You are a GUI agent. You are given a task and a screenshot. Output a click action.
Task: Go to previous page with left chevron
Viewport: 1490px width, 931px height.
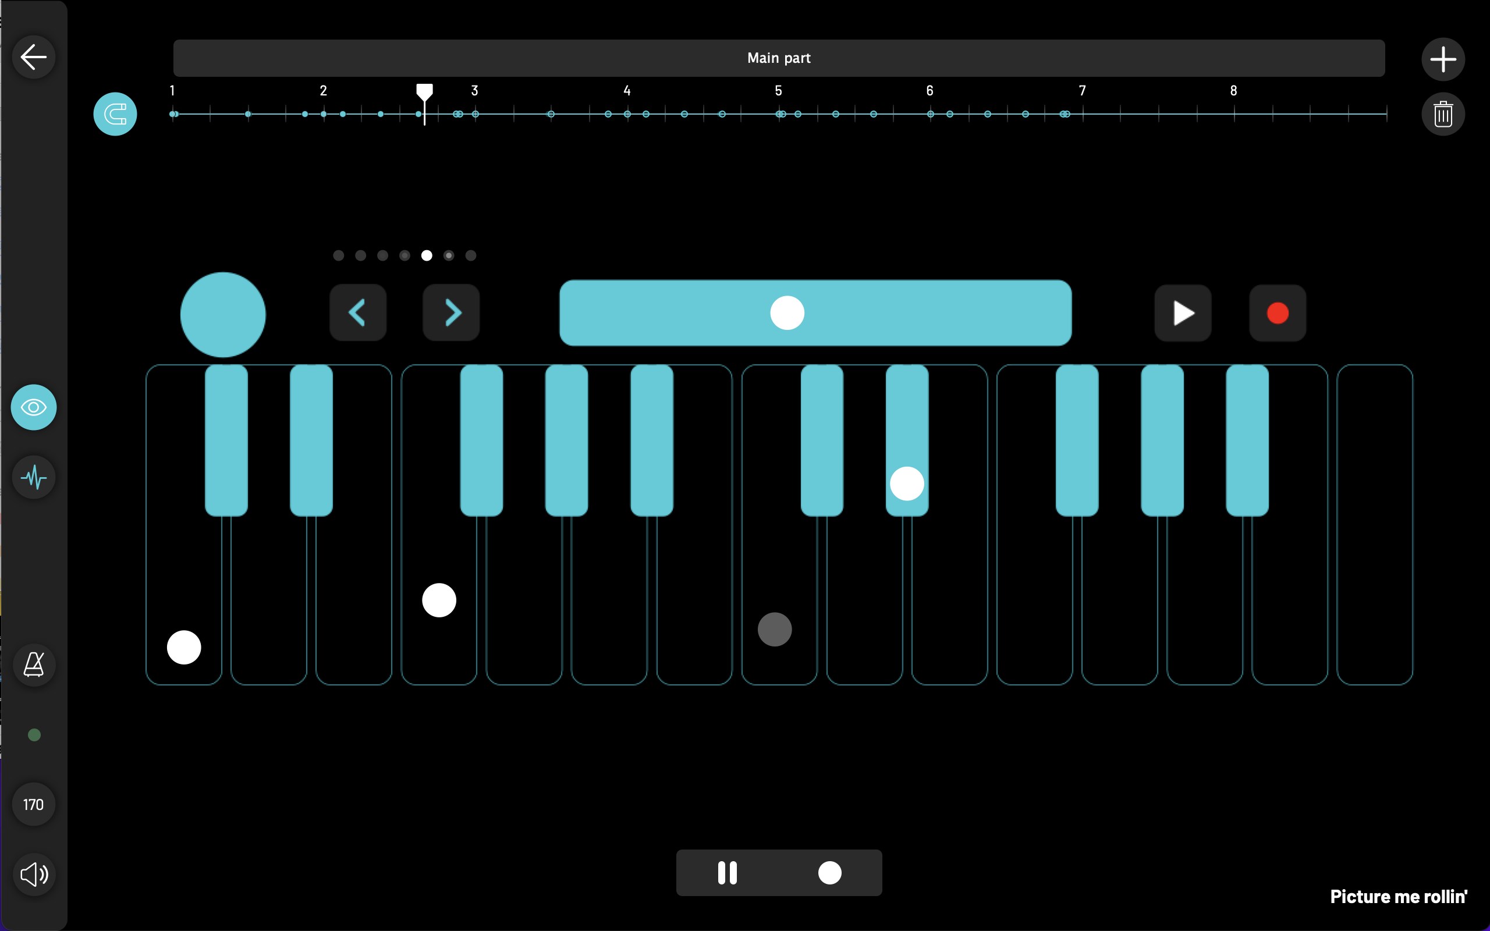click(x=358, y=313)
